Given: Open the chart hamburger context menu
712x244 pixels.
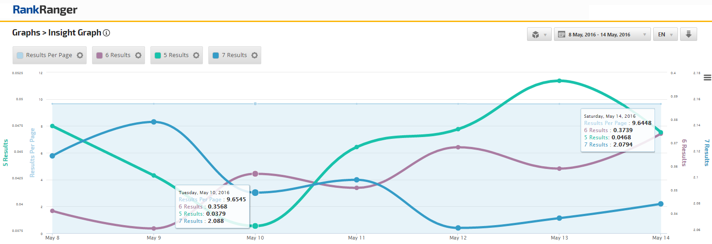Looking at the screenshot, I should point(707,78).
